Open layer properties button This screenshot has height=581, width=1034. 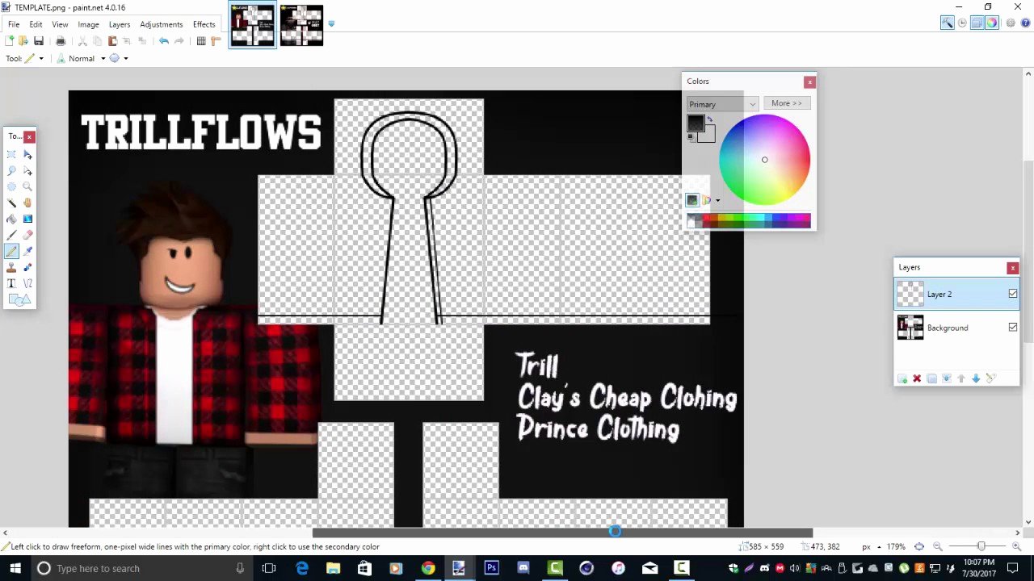[991, 378]
